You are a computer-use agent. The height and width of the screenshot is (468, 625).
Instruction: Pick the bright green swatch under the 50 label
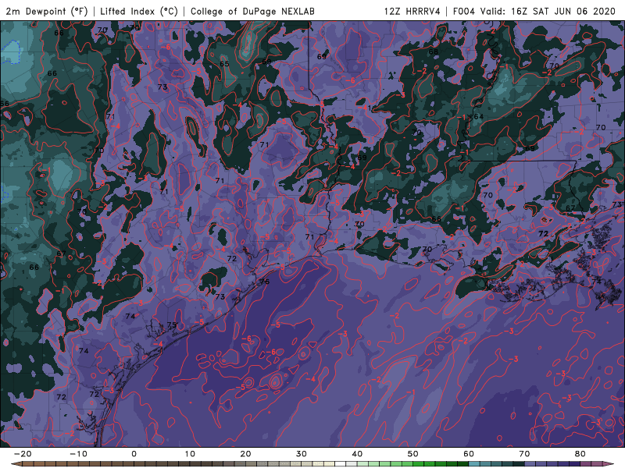[x=419, y=464]
